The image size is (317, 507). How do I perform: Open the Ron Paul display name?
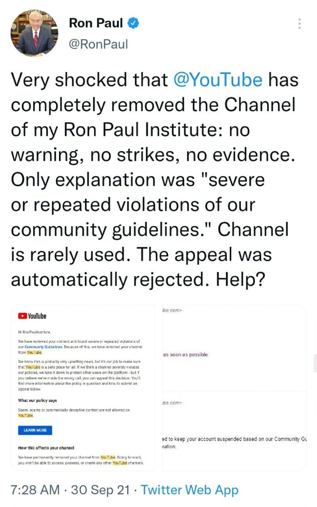tap(96, 23)
